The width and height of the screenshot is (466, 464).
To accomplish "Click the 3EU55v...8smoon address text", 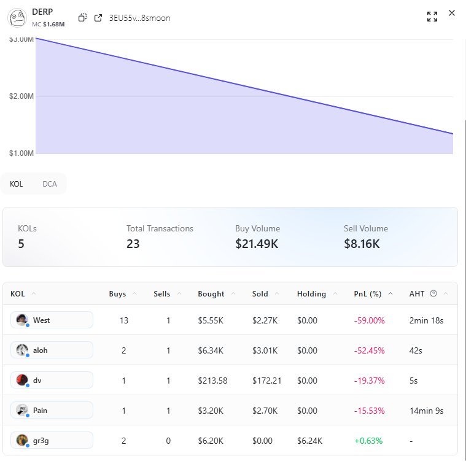I will pos(139,18).
